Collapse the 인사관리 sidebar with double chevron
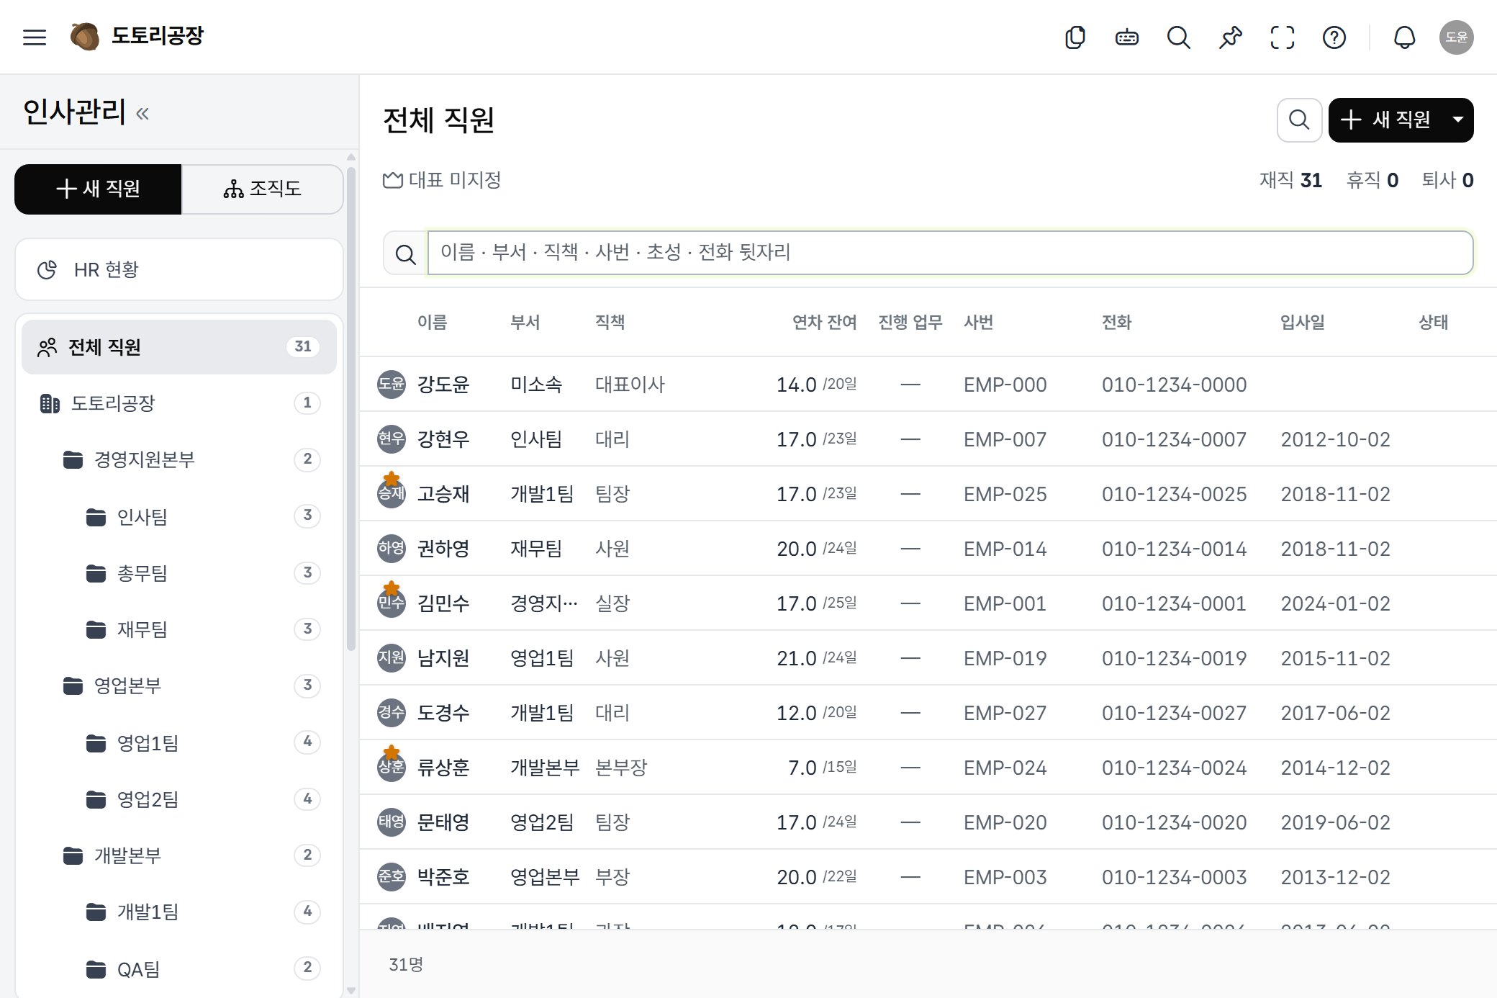 (143, 113)
